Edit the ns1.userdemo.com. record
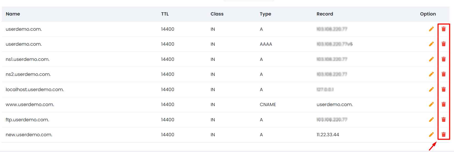The image size is (454, 152). pyautogui.click(x=431, y=59)
